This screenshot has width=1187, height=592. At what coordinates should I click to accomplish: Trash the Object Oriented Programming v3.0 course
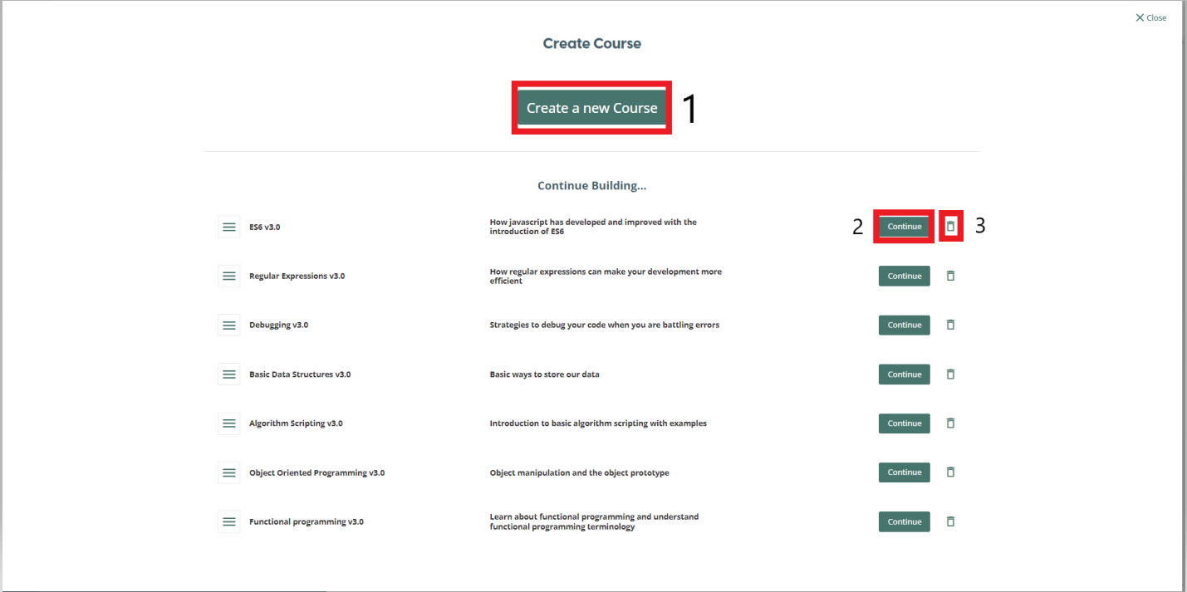(951, 472)
